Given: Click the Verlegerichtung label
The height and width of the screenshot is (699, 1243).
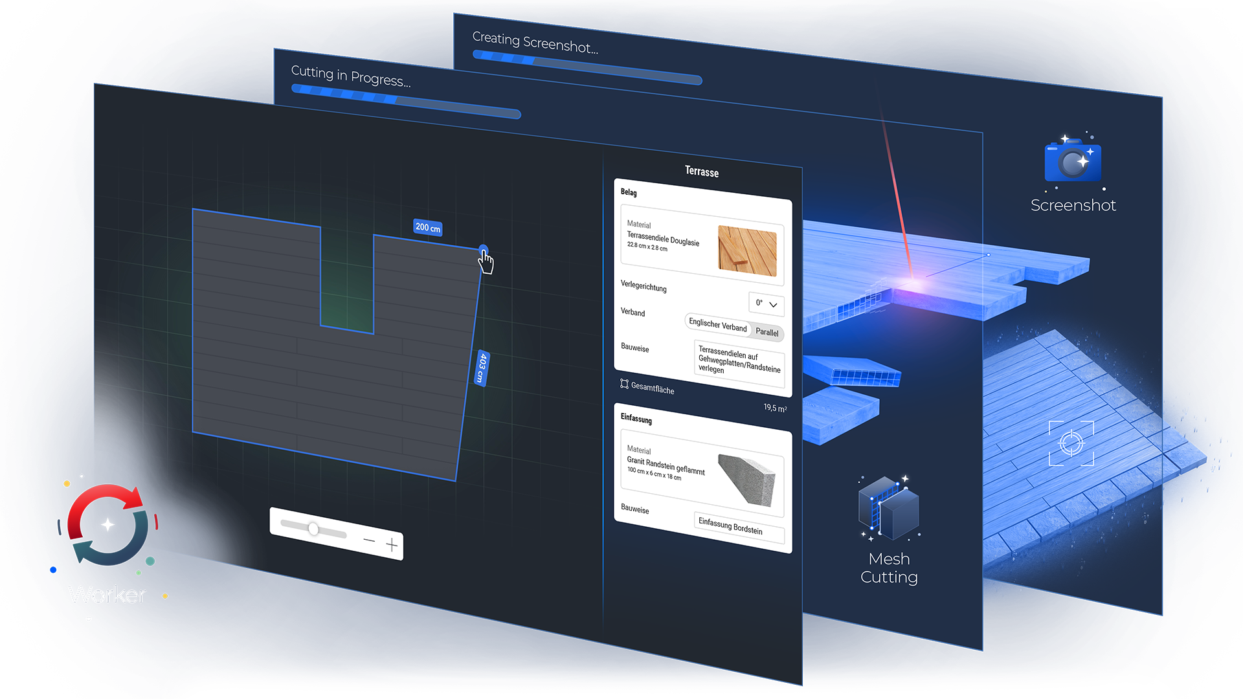Looking at the screenshot, I should (x=644, y=285).
